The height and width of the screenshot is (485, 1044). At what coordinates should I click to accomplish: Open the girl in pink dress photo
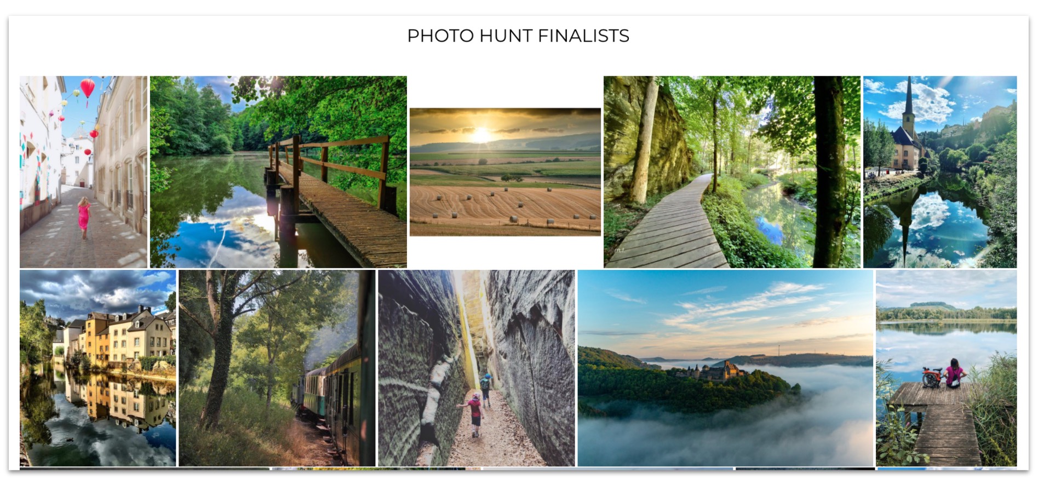tap(83, 171)
